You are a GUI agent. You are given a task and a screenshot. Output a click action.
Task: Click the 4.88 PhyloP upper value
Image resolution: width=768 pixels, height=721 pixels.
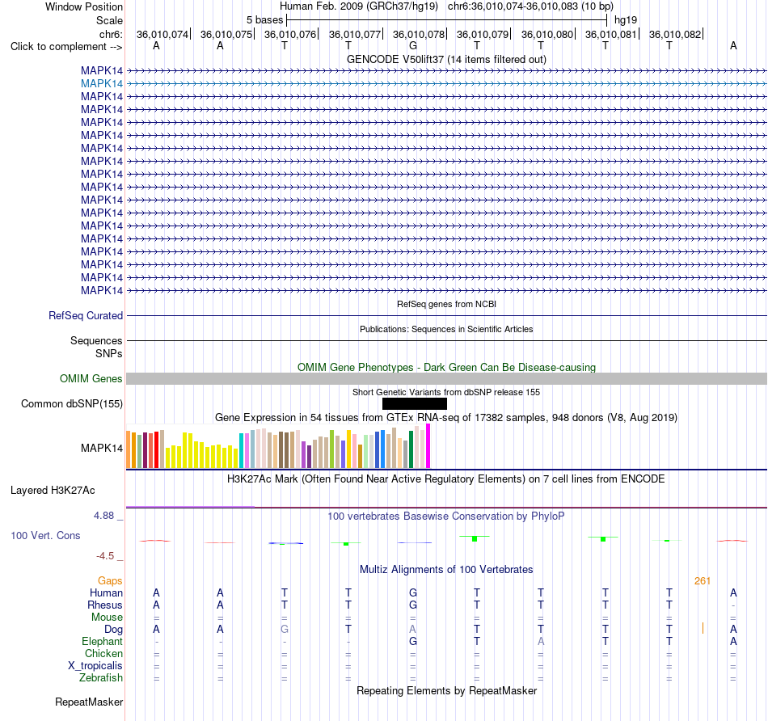103,515
